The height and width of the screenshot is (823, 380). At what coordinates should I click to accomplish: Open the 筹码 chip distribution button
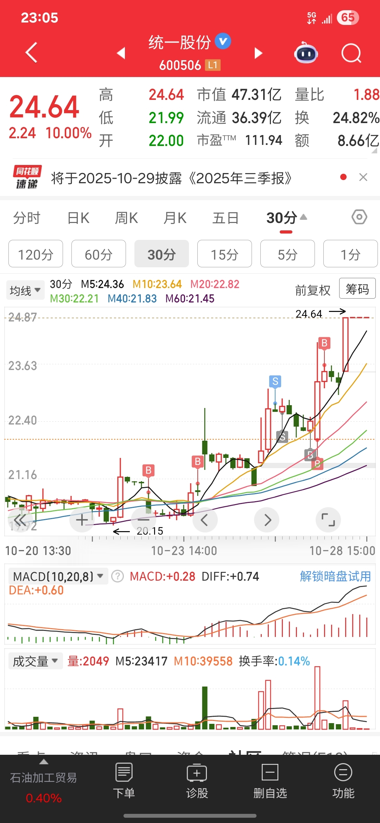[x=357, y=289]
